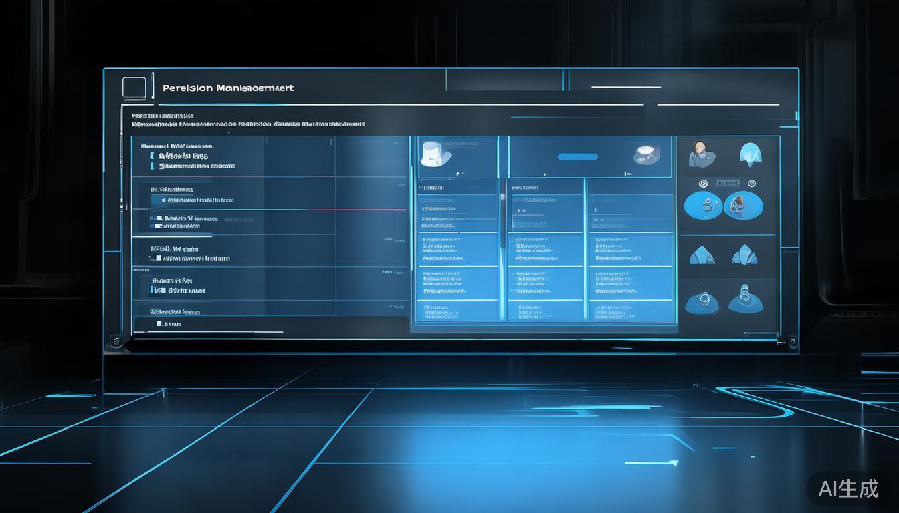Click the bottom-right dome icon with spiral

[744, 299]
